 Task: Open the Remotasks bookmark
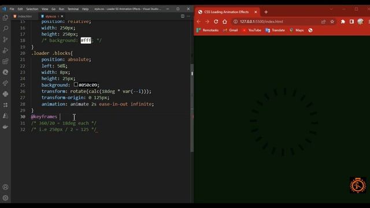coord(208,30)
